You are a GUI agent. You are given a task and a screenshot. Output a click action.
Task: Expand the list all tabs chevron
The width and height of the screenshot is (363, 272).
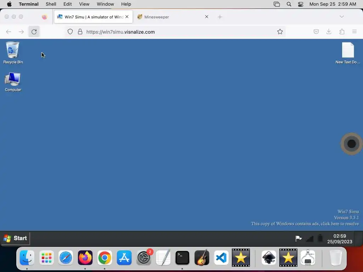[341, 17]
